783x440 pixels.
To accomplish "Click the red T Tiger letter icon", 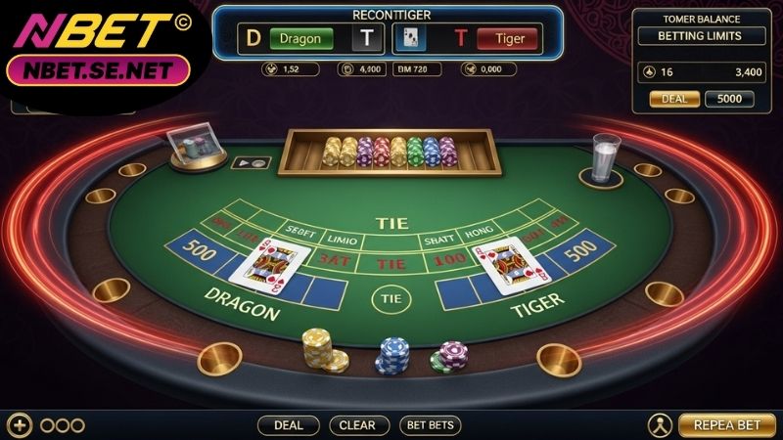I will tap(460, 38).
